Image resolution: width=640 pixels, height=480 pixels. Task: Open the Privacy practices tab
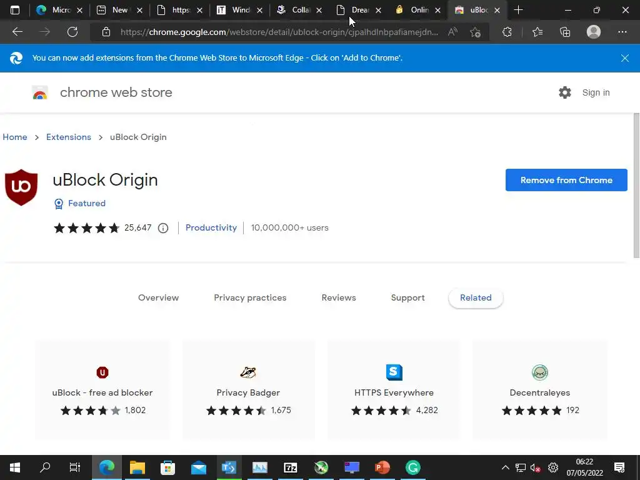coord(250,297)
